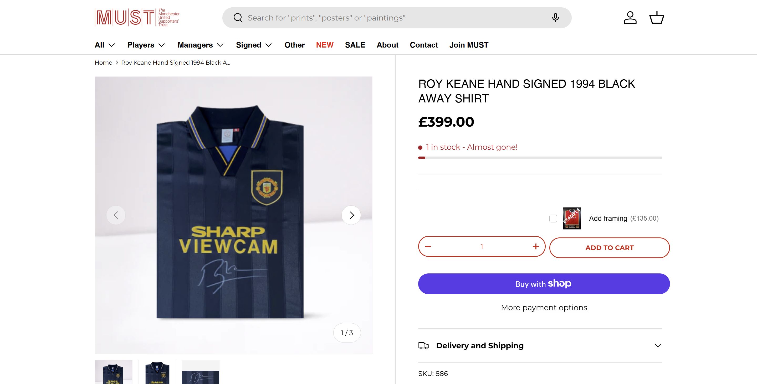This screenshot has width=757, height=384.
Task: Expand the Managers dropdown menu
Action: click(200, 45)
